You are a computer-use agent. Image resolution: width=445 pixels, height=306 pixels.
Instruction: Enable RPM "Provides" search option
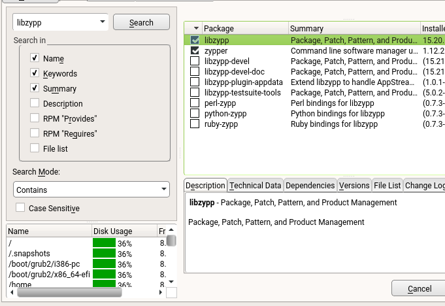tap(35, 118)
